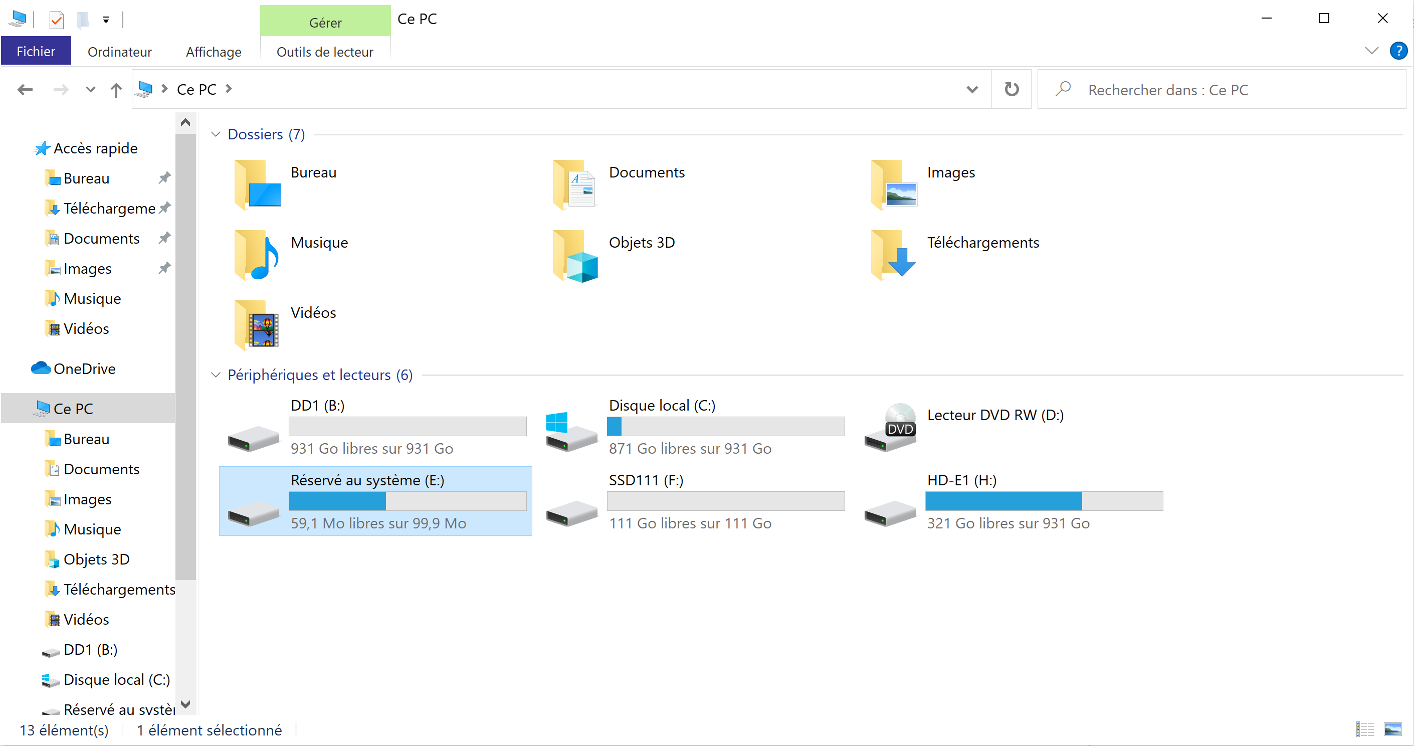This screenshot has width=1414, height=746.
Task: Navigate back with the back arrow
Action: tap(25, 89)
